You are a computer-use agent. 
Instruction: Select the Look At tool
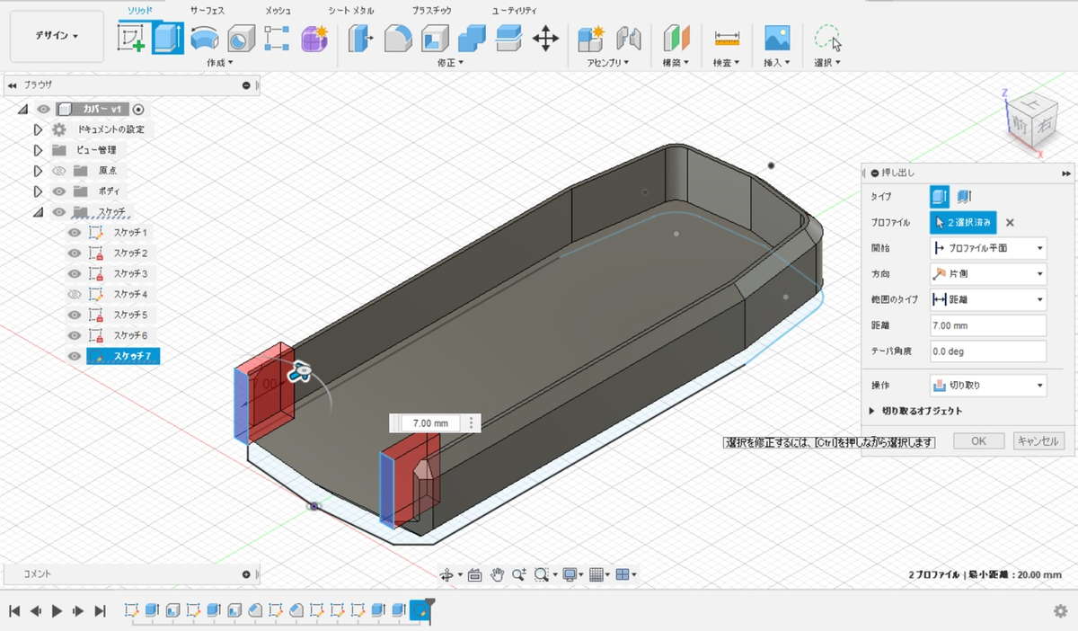pyautogui.click(x=475, y=574)
